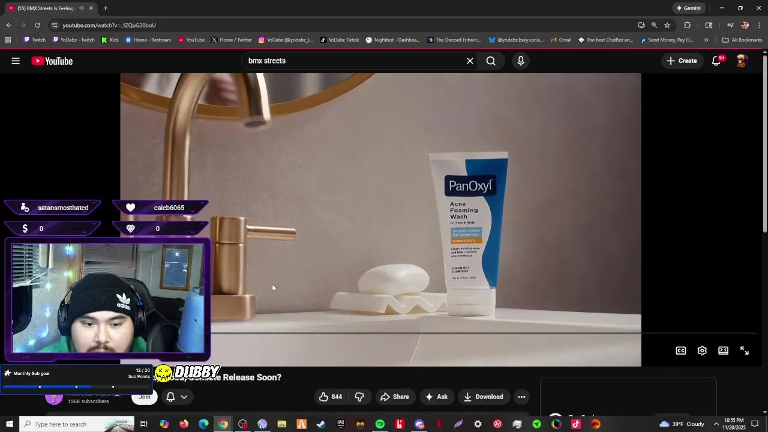
Task: Open the YouTube guide hamburger menu
Action: point(16,61)
